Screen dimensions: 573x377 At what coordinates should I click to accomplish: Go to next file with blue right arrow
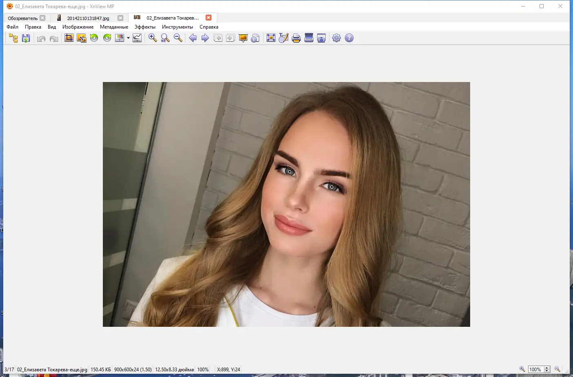point(205,38)
